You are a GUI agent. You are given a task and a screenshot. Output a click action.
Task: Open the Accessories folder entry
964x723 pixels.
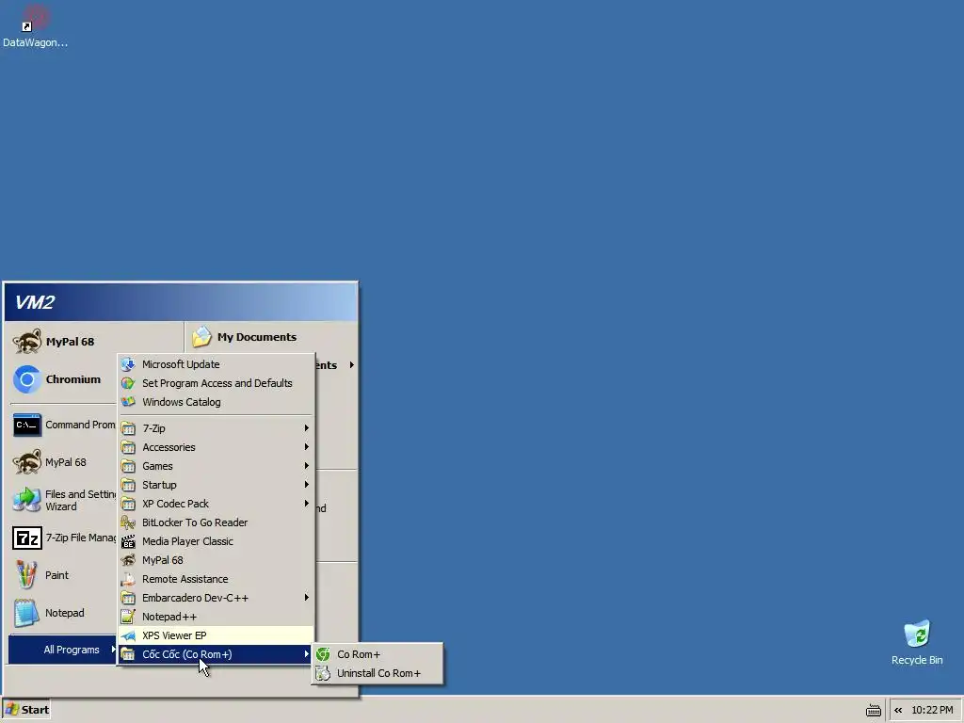coord(216,447)
